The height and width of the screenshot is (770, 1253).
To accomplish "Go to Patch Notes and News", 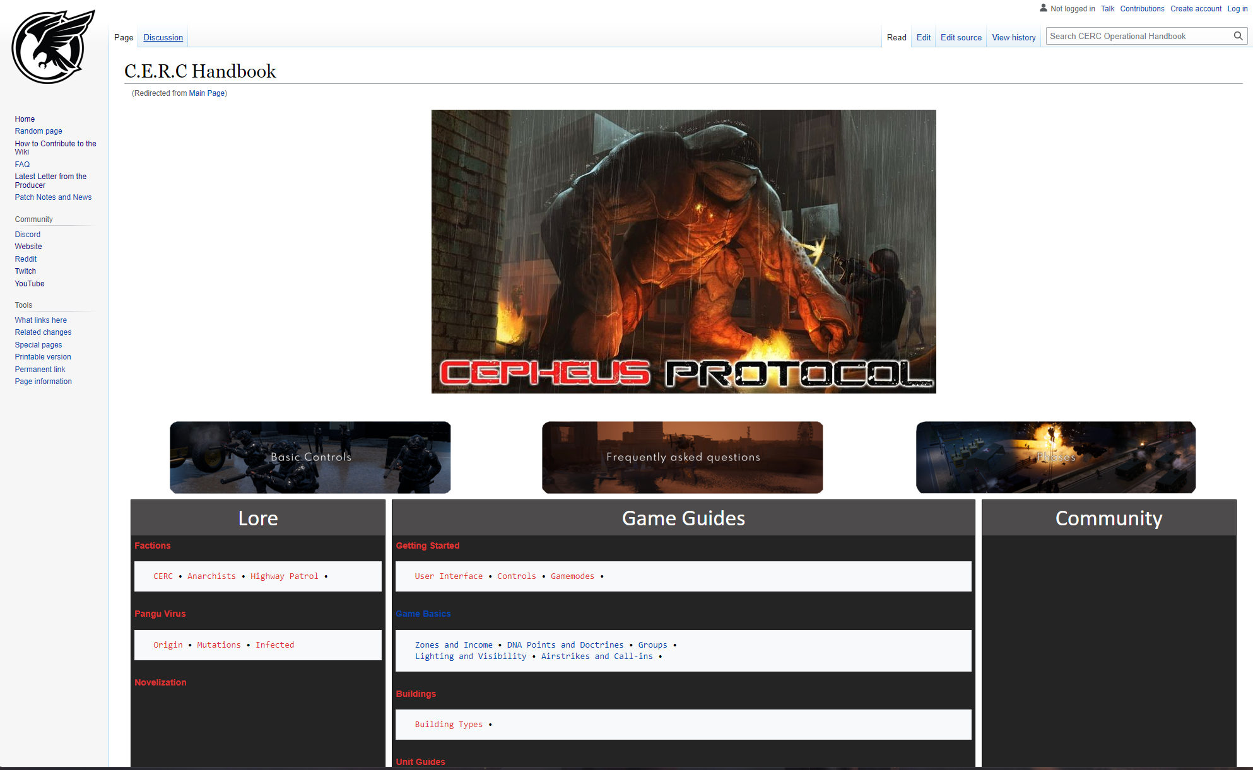I will (53, 197).
